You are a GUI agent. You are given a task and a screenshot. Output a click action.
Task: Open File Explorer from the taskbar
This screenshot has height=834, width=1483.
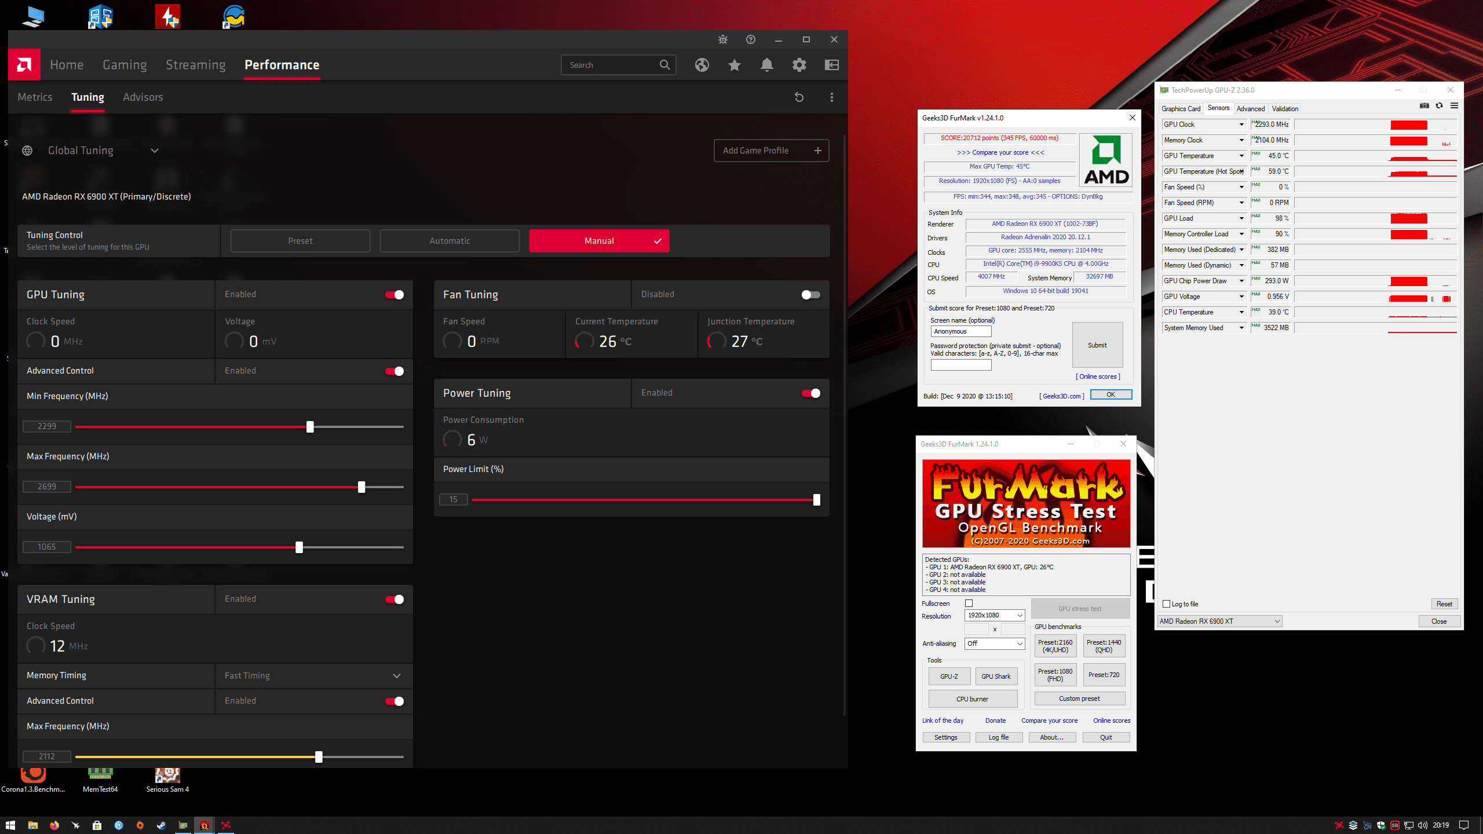[33, 825]
